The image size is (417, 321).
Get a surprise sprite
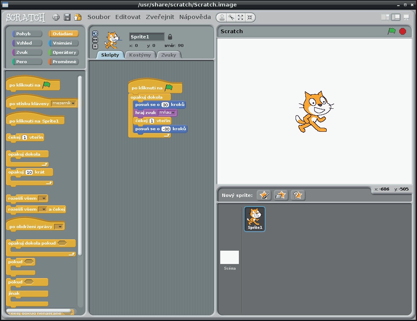point(298,195)
